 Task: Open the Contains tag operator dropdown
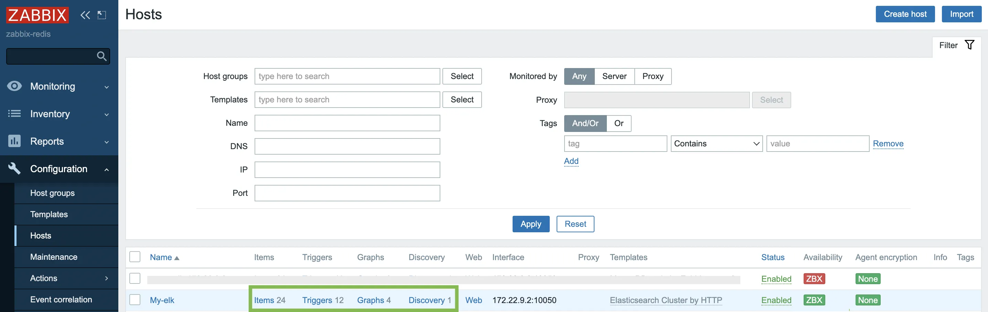[716, 144]
